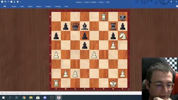Select the white king on g1
This screenshot has width=178, height=100.
[x=113, y=83]
